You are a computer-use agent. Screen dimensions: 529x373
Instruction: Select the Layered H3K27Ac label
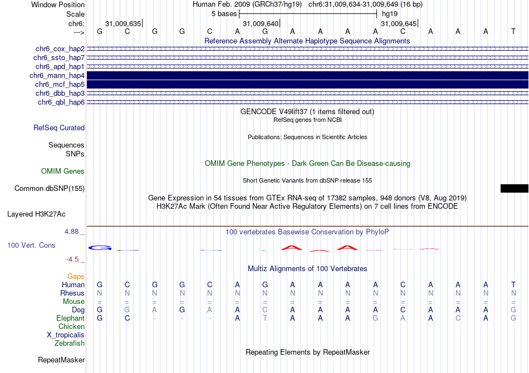point(36,214)
